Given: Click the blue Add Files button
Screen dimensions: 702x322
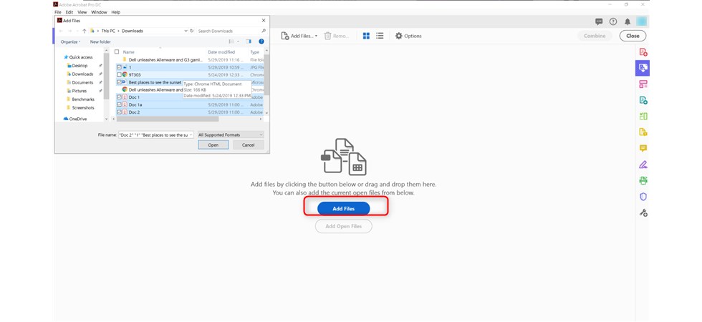Looking at the screenshot, I should pos(343,208).
